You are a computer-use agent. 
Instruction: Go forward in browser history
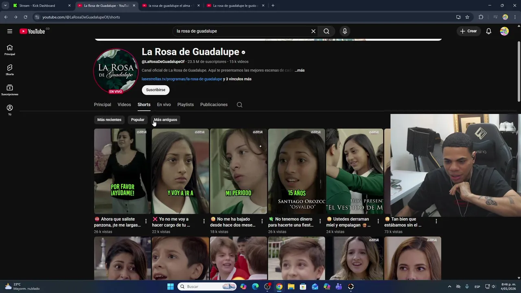pos(15,17)
